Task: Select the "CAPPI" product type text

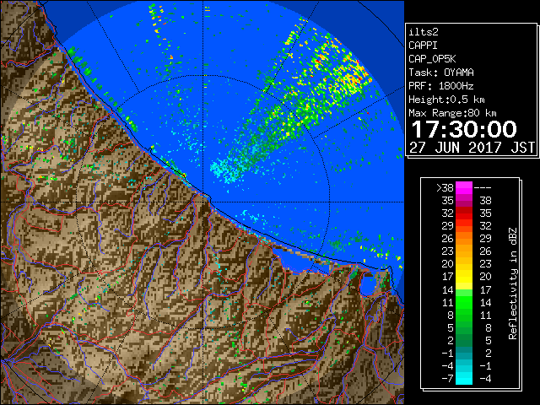Action: tap(423, 46)
